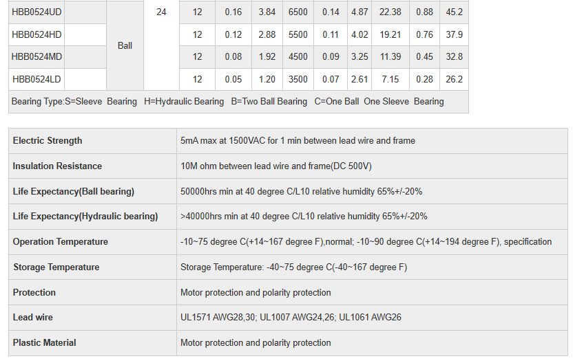Select the 6500 speed value

(x=298, y=12)
